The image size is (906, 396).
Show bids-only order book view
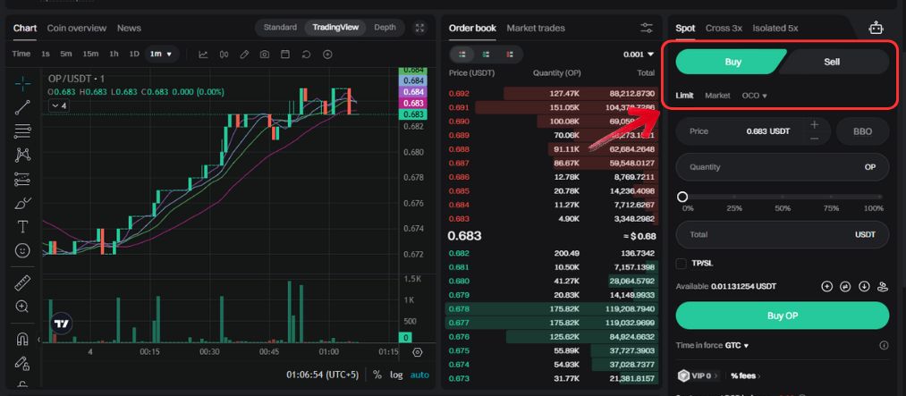[486, 55]
